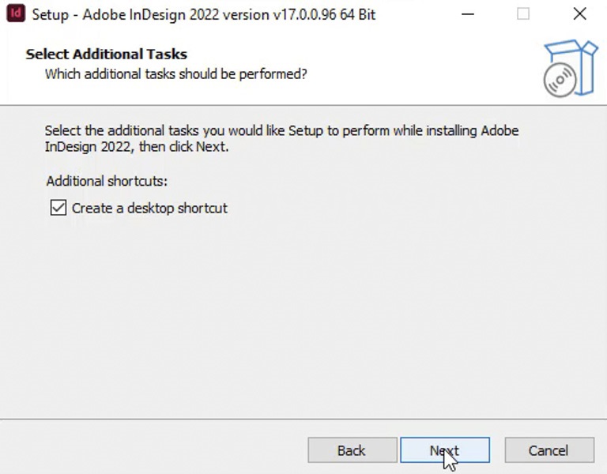Click 'InDesign 2022, then click Next.' text line

click(x=137, y=146)
